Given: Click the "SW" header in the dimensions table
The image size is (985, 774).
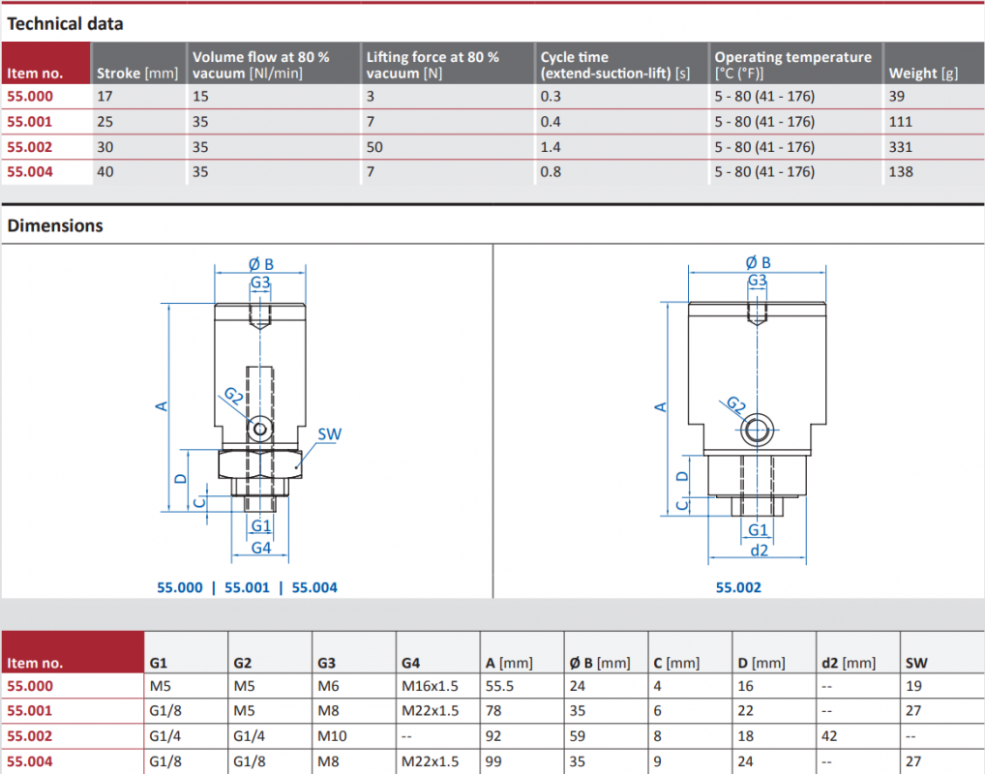Looking at the screenshot, I should (916, 663).
